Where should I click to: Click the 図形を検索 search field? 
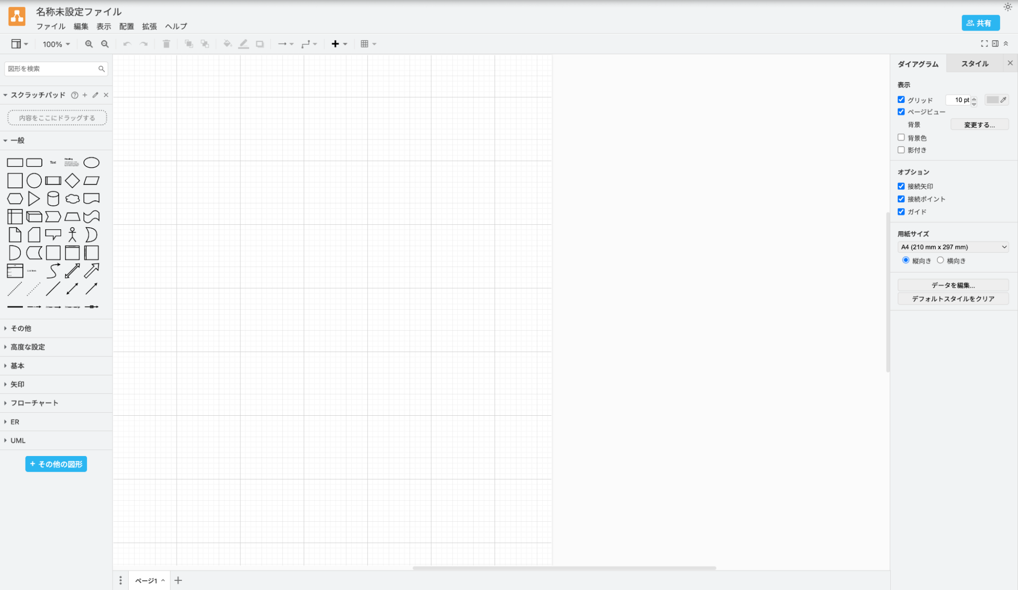56,69
